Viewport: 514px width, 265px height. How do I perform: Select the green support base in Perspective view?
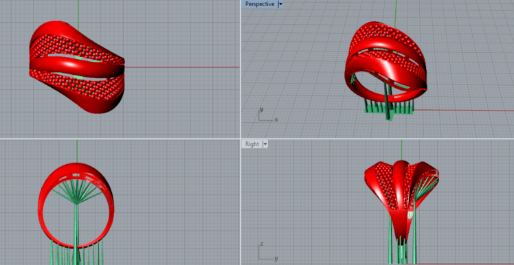coord(390,111)
